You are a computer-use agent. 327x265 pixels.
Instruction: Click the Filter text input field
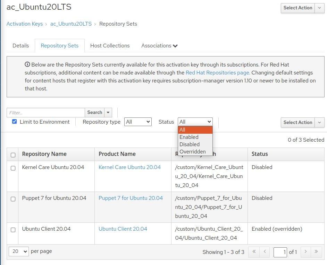click(x=46, y=113)
